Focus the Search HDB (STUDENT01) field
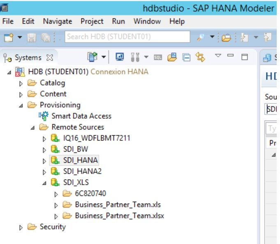Screen dimensions: 280x244 127,36
